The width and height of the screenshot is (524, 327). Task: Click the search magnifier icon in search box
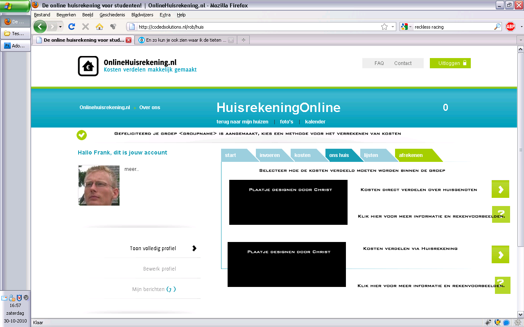click(x=497, y=27)
